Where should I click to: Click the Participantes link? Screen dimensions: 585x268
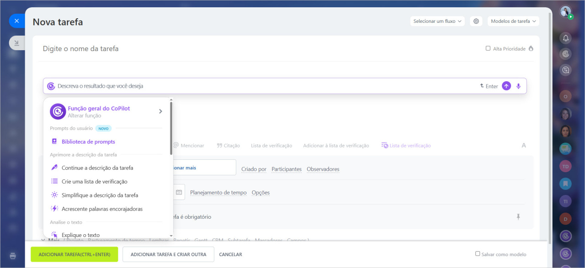(287, 169)
